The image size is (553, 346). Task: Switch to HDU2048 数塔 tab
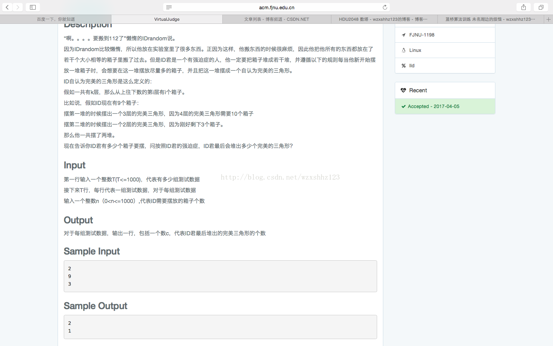(384, 19)
